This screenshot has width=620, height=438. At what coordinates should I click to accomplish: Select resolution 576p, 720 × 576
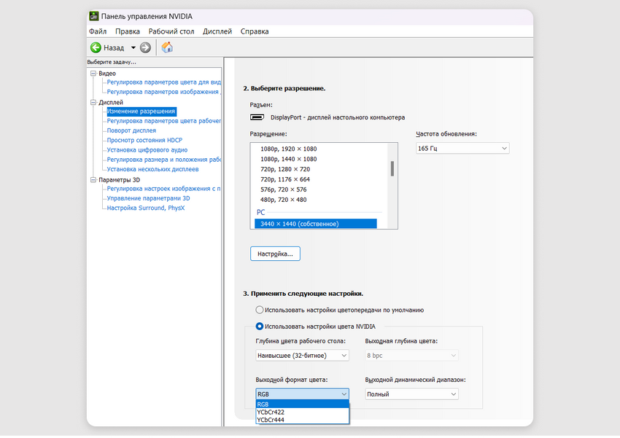pyautogui.click(x=284, y=189)
